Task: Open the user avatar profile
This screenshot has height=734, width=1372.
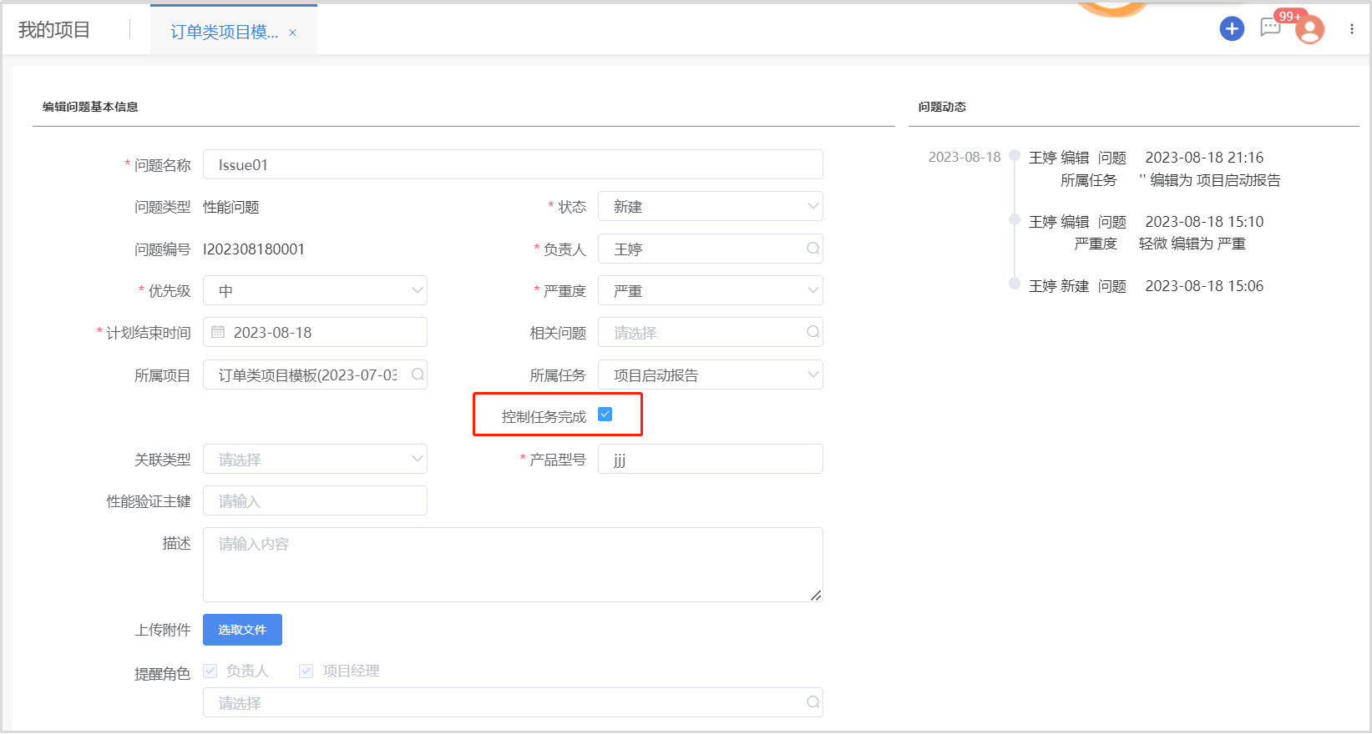Action: click(x=1309, y=30)
